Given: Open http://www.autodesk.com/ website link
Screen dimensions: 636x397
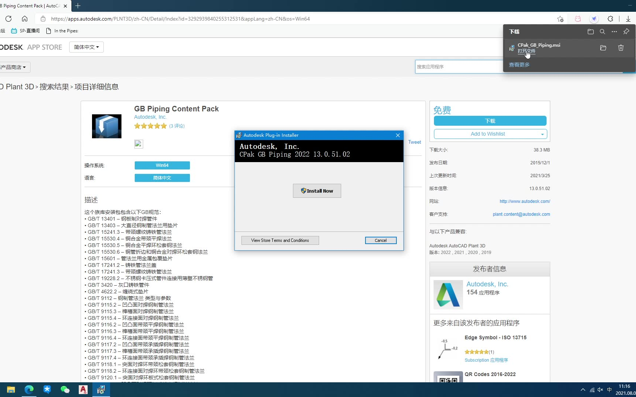Looking at the screenshot, I should coord(525,201).
